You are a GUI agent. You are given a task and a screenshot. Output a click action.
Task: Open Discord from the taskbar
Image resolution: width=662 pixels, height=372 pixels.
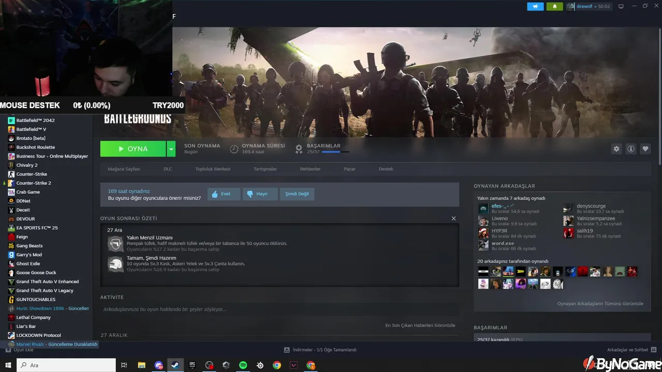pos(159,365)
